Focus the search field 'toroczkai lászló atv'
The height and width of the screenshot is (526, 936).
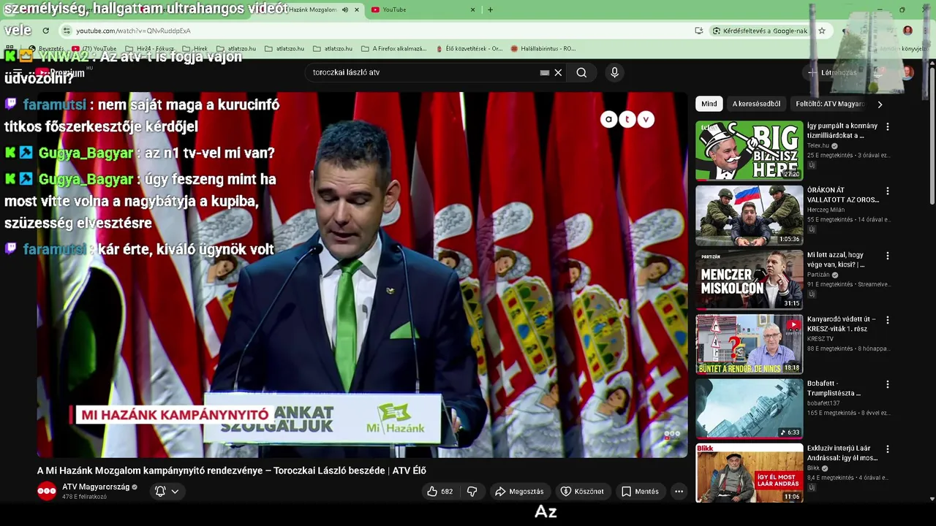[x=424, y=72]
